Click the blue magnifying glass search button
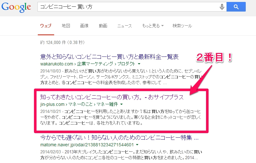The width and height of the screenshot is (256, 163). (236, 7)
